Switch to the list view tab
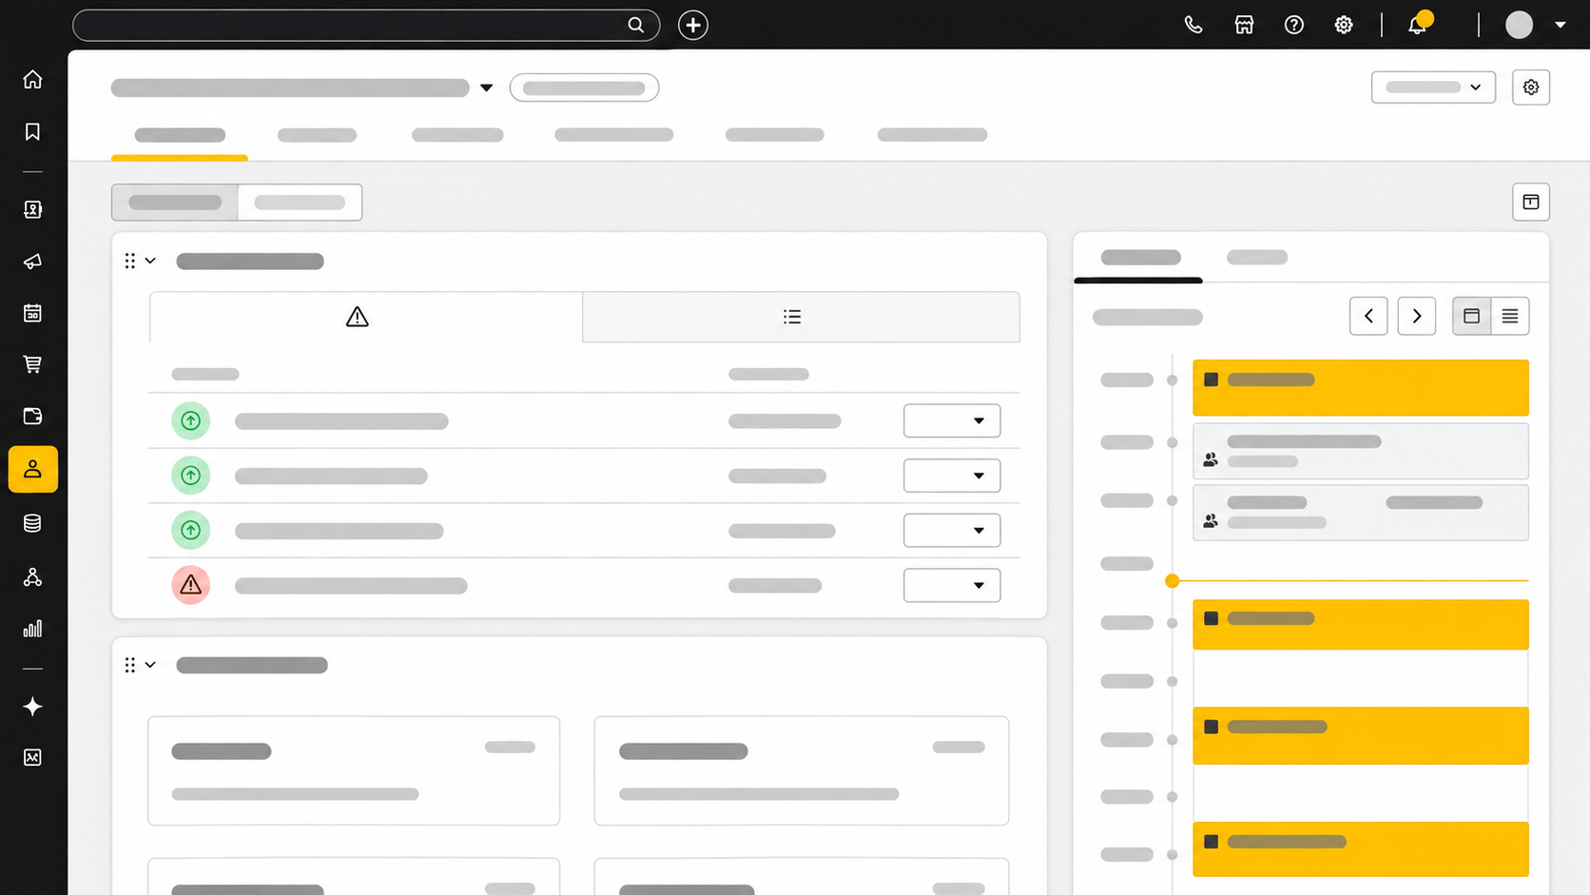 pyautogui.click(x=801, y=317)
